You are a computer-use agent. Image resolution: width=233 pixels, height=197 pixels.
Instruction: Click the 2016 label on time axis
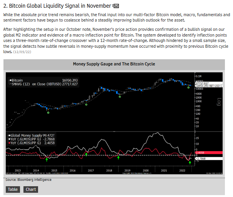click(x=73, y=170)
